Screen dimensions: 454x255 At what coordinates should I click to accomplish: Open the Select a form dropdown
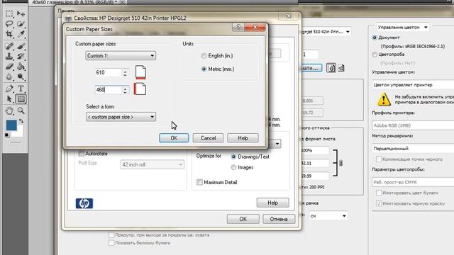tap(121, 117)
